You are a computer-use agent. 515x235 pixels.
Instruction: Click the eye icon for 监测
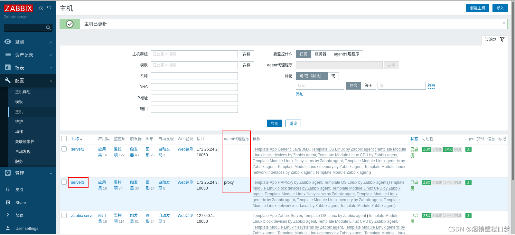pos(8,42)
